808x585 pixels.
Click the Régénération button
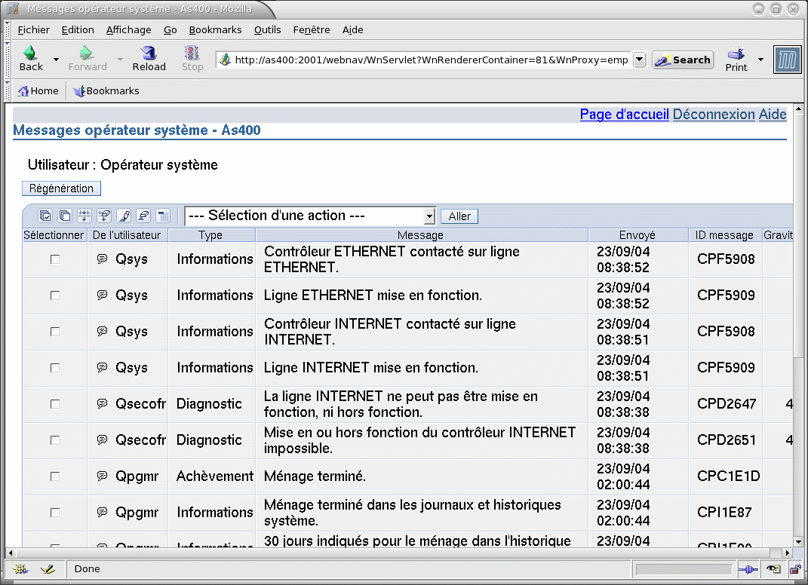tap(61, 188)
